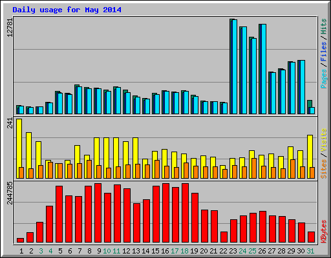Click day label 13 on x-axis
Screen dimensions: 331x258
coord(136,251)
